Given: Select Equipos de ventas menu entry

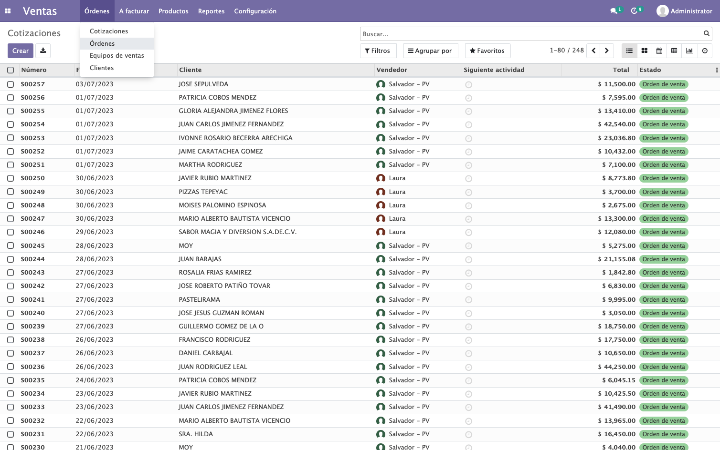Looking at the screenshot, I should [x=117, y=55].
